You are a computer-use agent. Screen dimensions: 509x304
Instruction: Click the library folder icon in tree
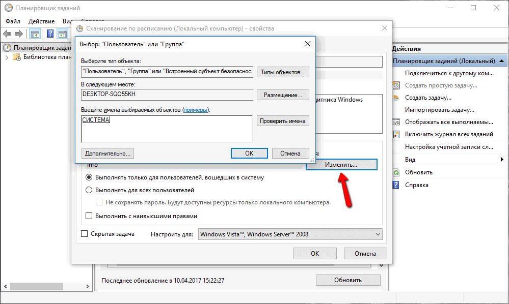pos(16,57)
